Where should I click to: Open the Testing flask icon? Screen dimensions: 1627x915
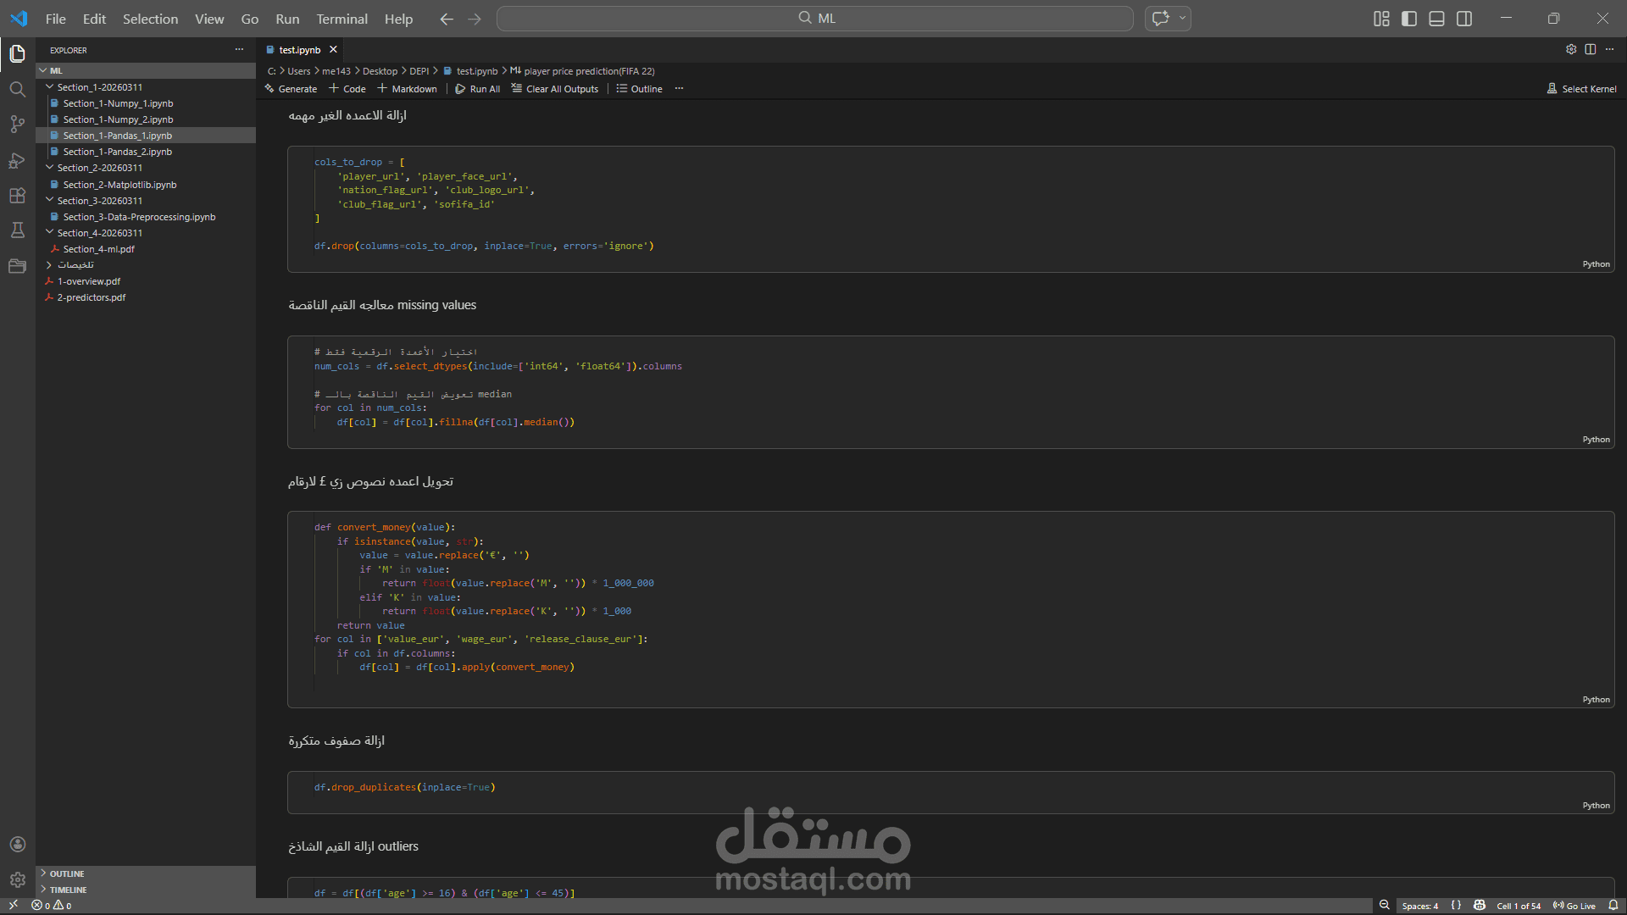point(17,230)
